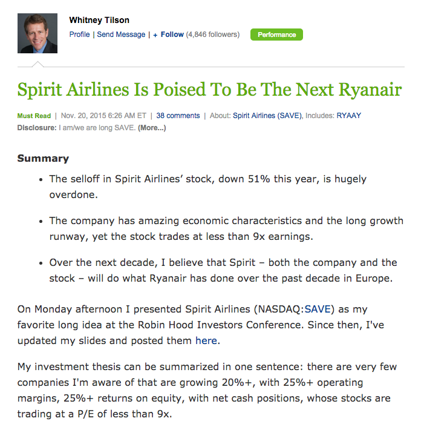Open Whitney Tilson's author photo
This screenshot has height=421, width=424.
(38, 33)
